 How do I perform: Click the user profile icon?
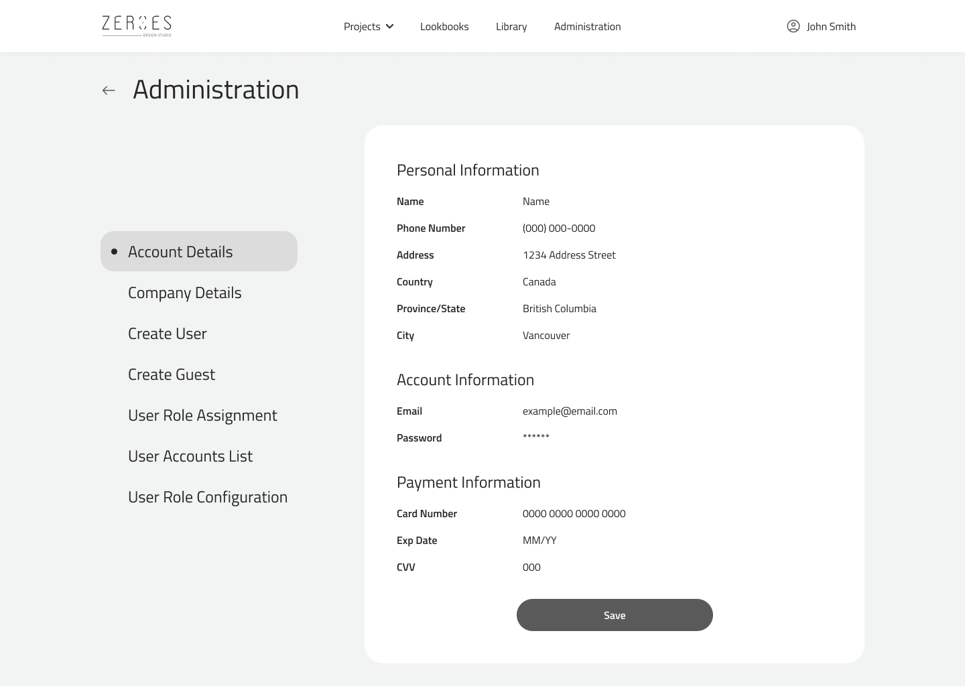[x=793, y=26]
